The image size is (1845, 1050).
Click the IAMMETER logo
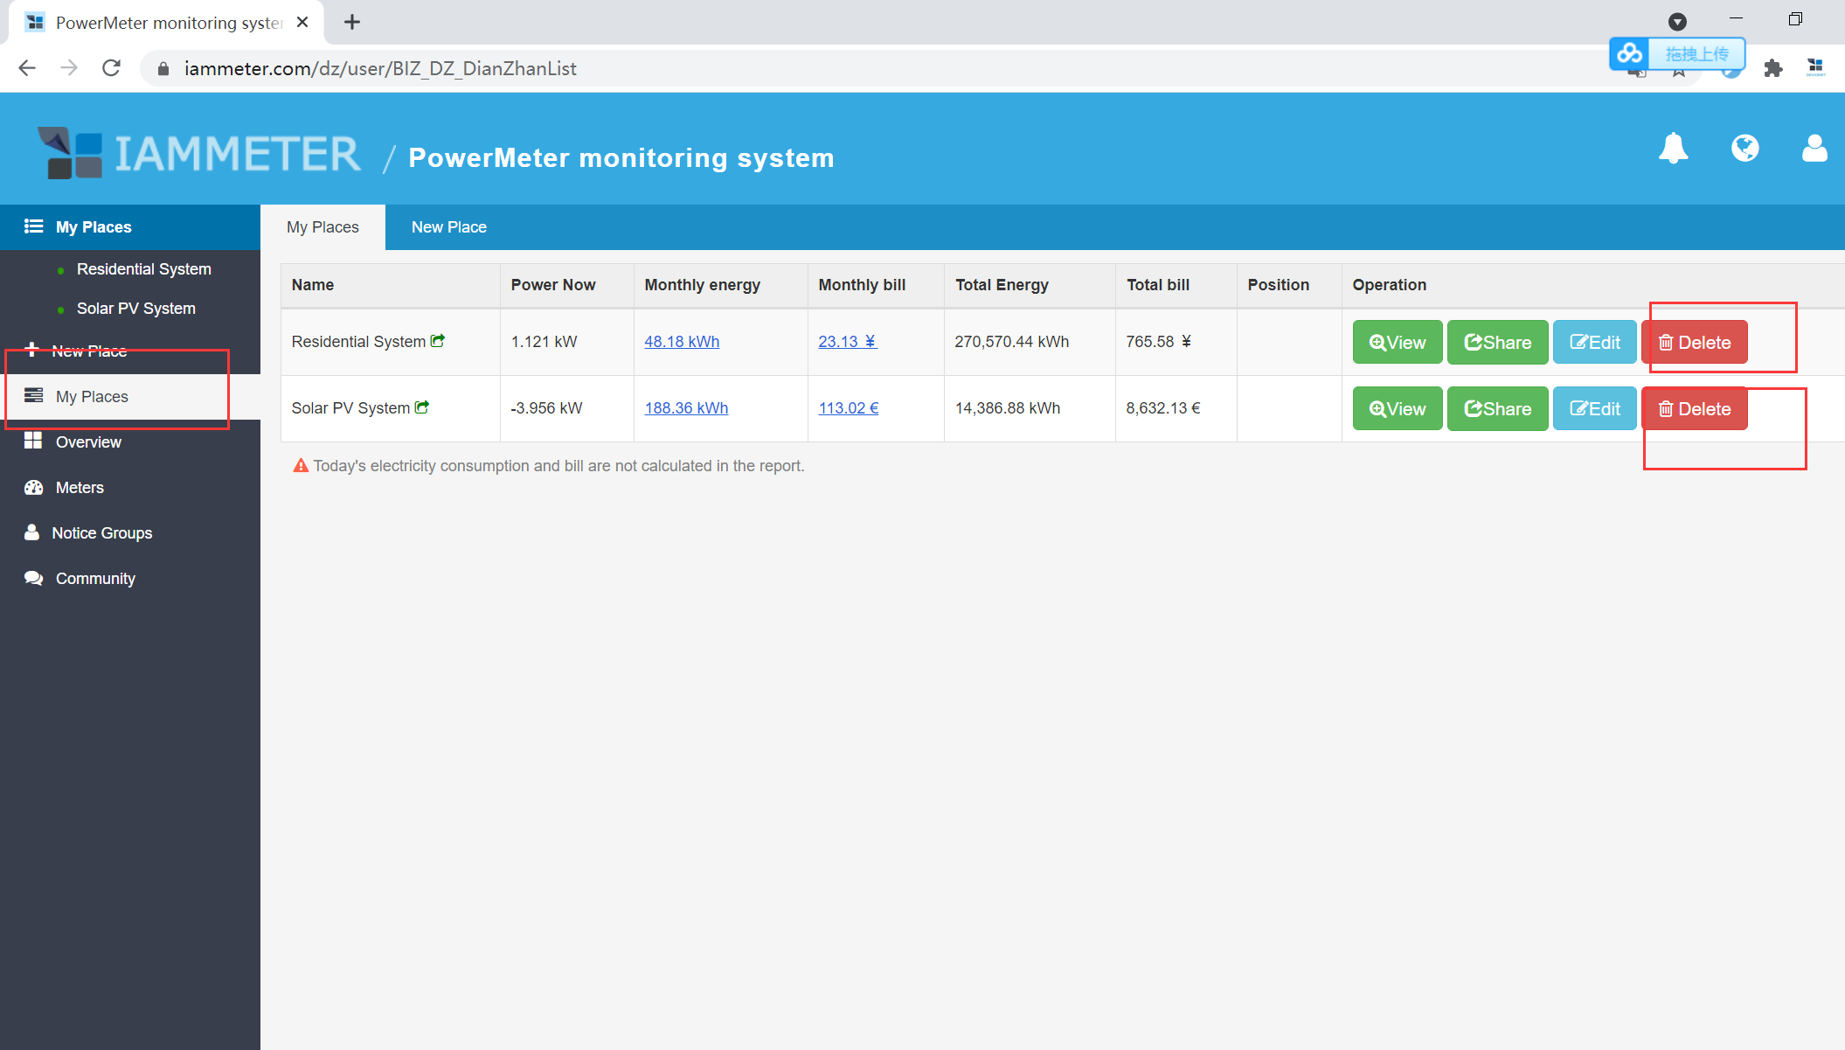pos(199,154)
